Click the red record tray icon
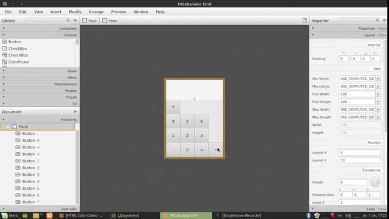 (332, 215)
